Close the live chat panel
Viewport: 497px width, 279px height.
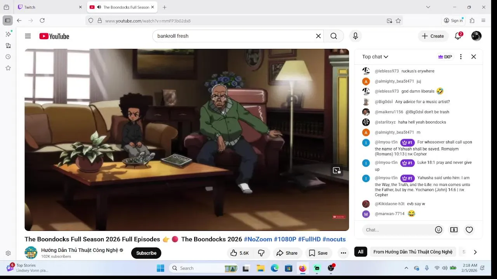tap(474, 57)
